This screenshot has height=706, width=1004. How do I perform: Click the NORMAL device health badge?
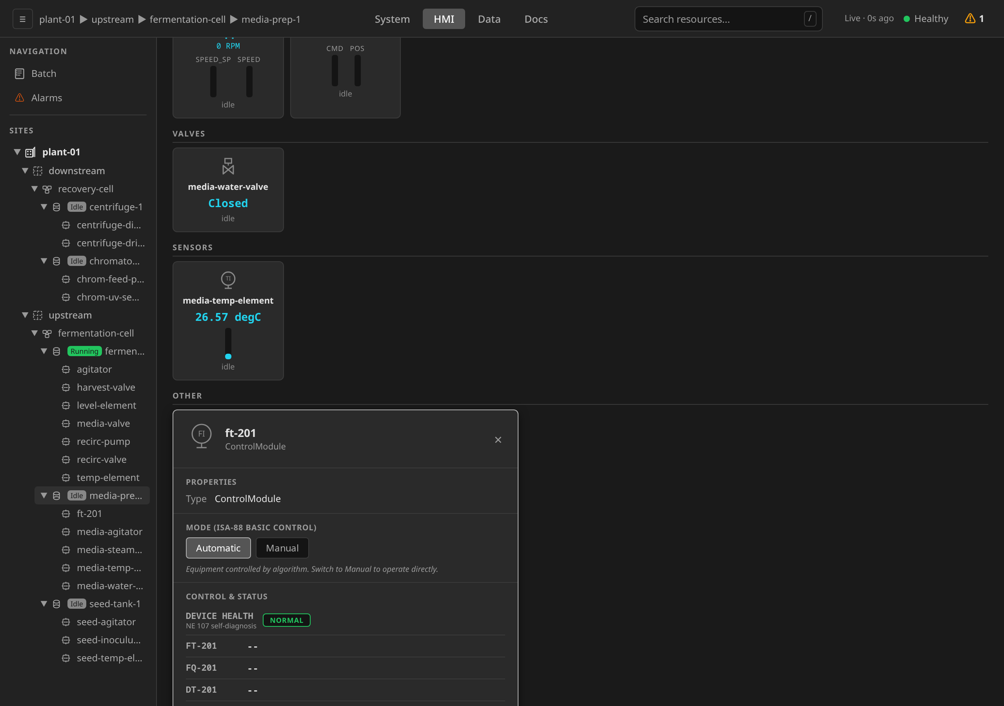tap(286, 620)
